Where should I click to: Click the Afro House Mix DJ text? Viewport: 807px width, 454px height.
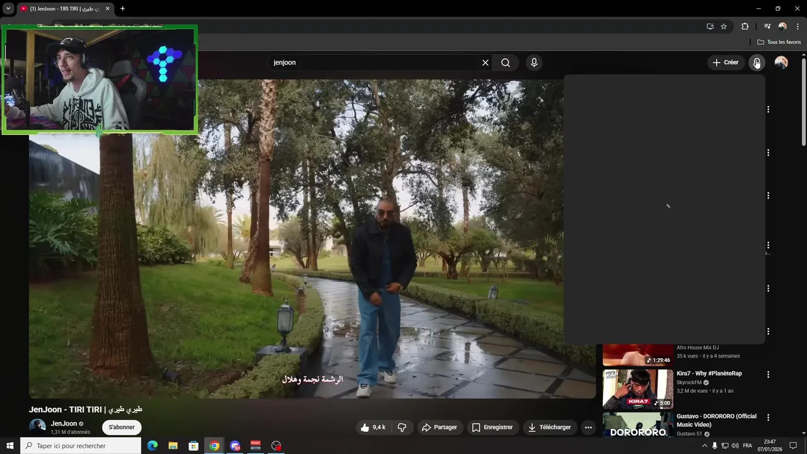[x=698, y=347]
